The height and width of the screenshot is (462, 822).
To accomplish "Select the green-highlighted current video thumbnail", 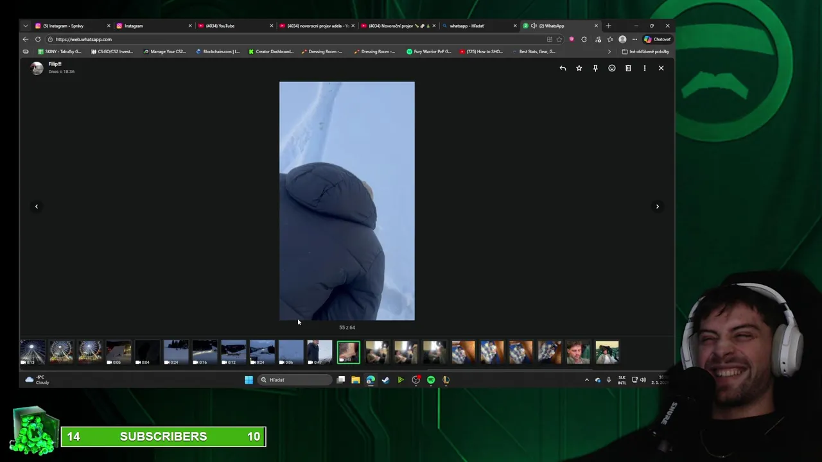I will tap(349, 352).
